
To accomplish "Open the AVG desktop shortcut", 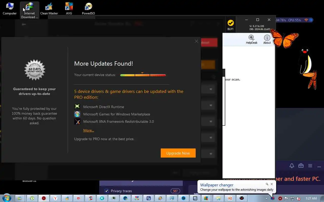I will [69, 8].
